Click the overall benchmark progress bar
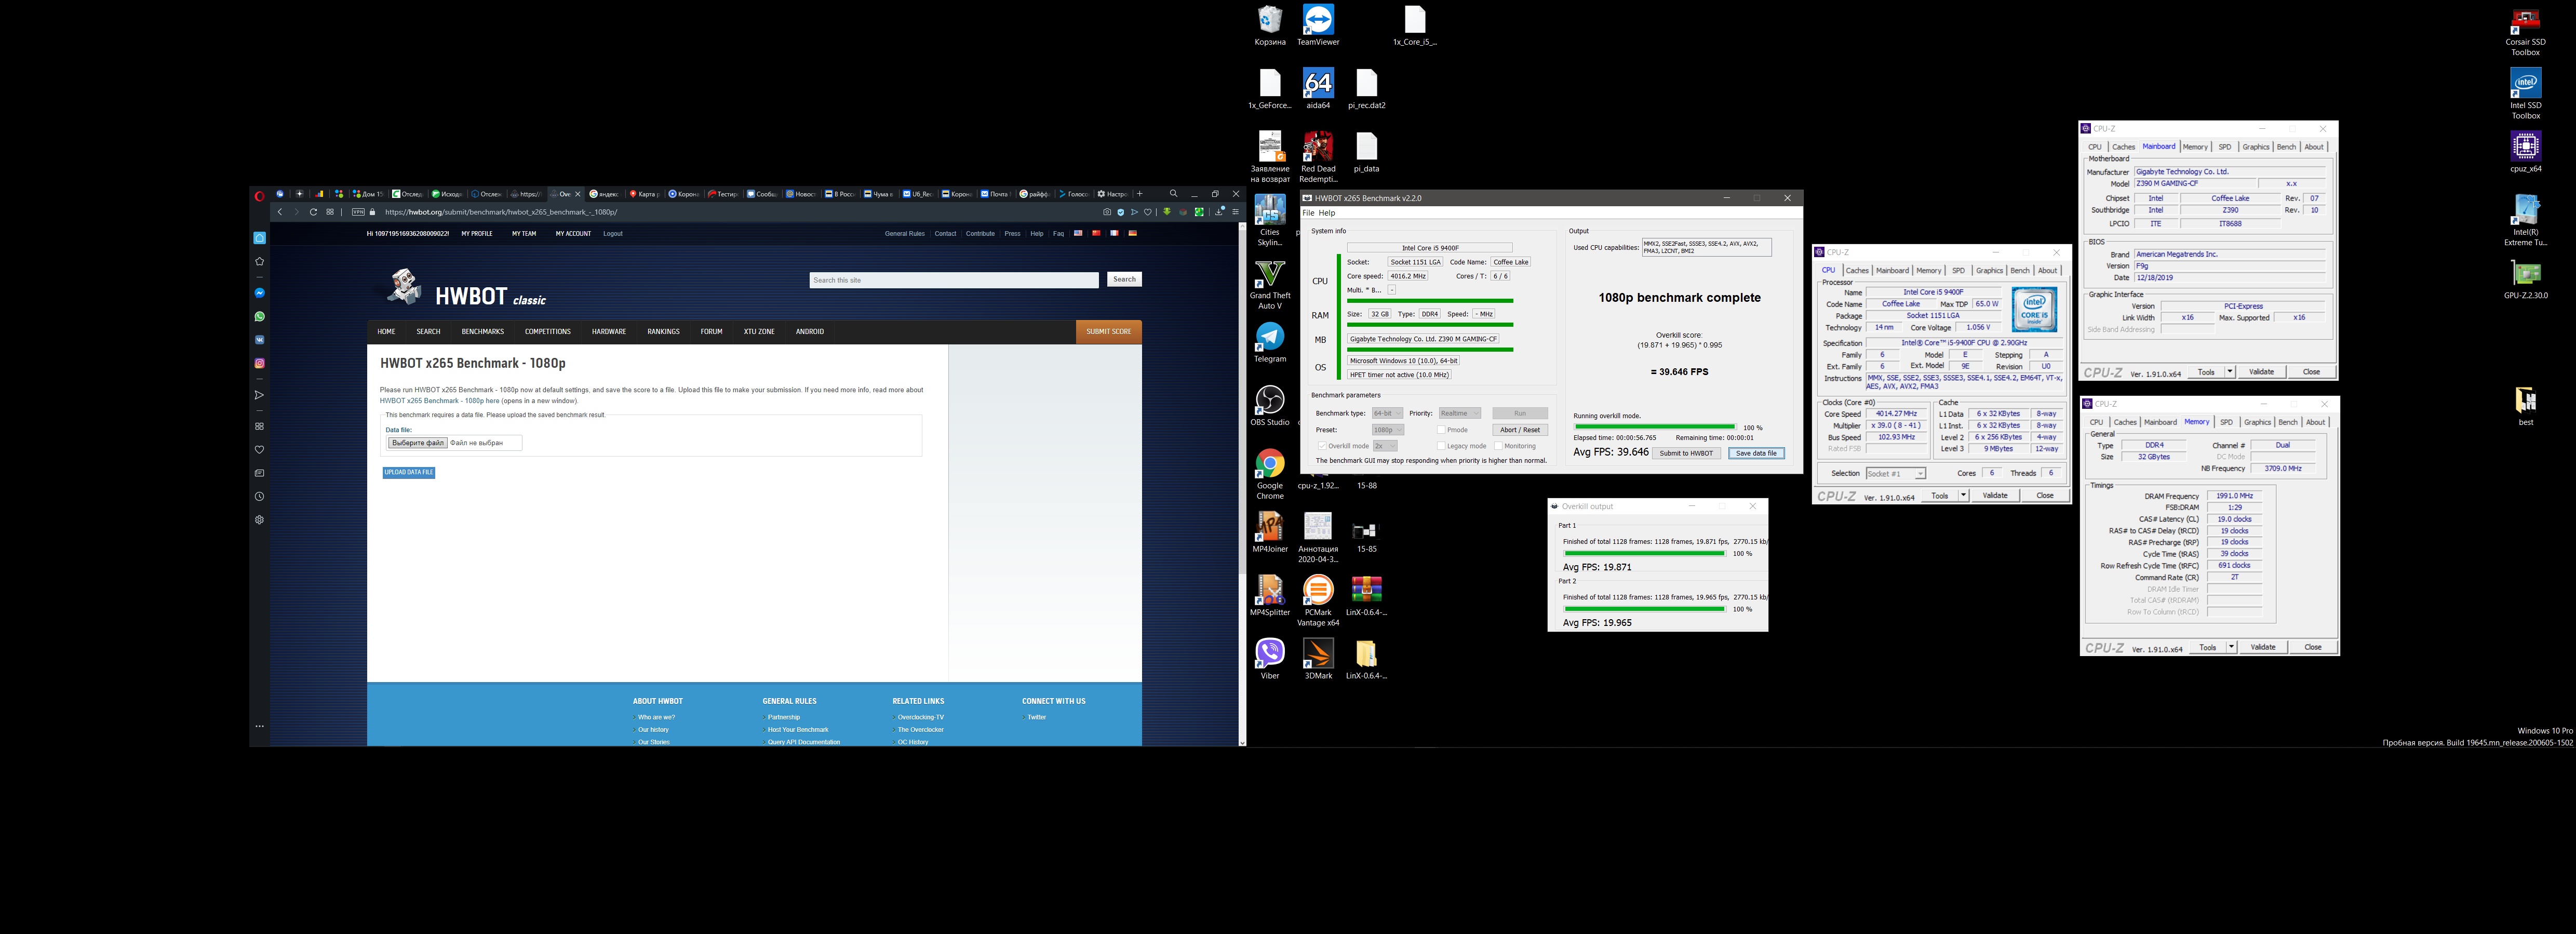The height and width of the screenshot is (934, 2576). 1654,427
